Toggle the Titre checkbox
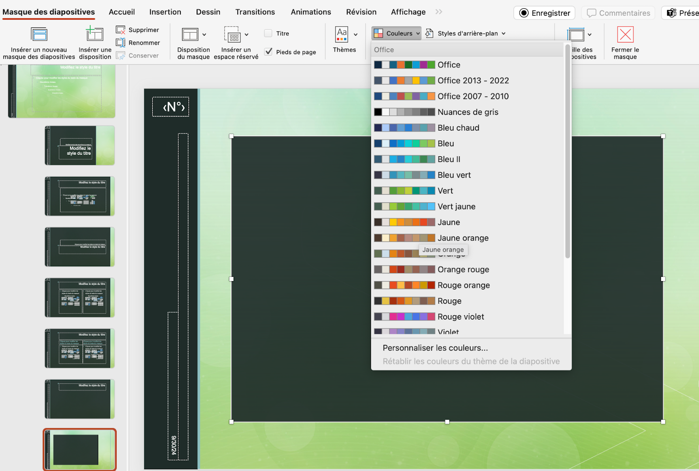The height and width of the screenshot is (471, 699). pos(268,33)
